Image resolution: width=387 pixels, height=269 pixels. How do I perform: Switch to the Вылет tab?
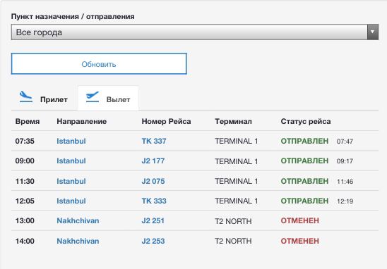pos(108,99)
